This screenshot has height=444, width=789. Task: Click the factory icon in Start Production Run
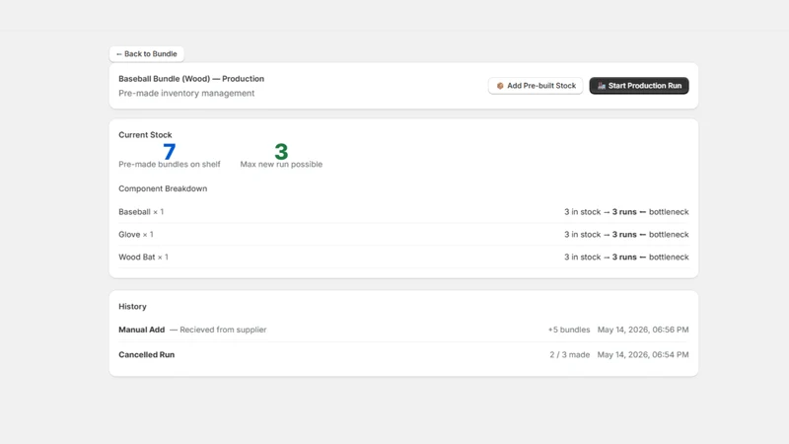tap(602, 86)
